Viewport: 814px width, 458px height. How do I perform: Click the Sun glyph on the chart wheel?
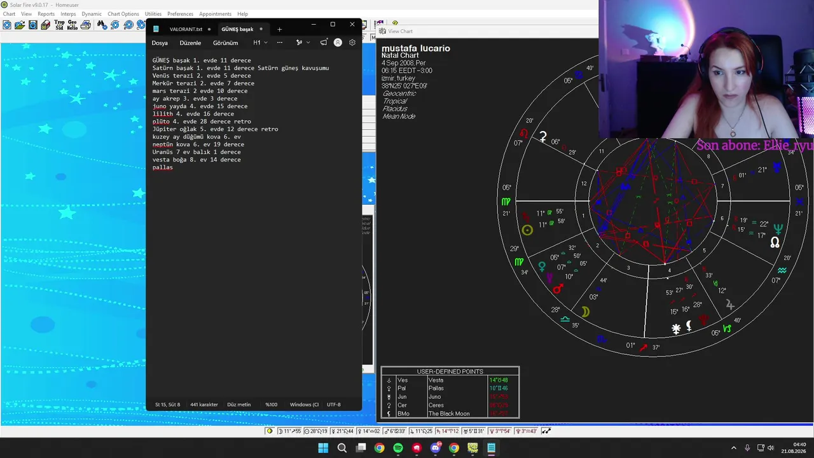(527, 230)
